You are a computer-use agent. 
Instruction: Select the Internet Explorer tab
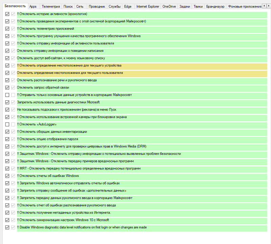[x=148, y=6]
